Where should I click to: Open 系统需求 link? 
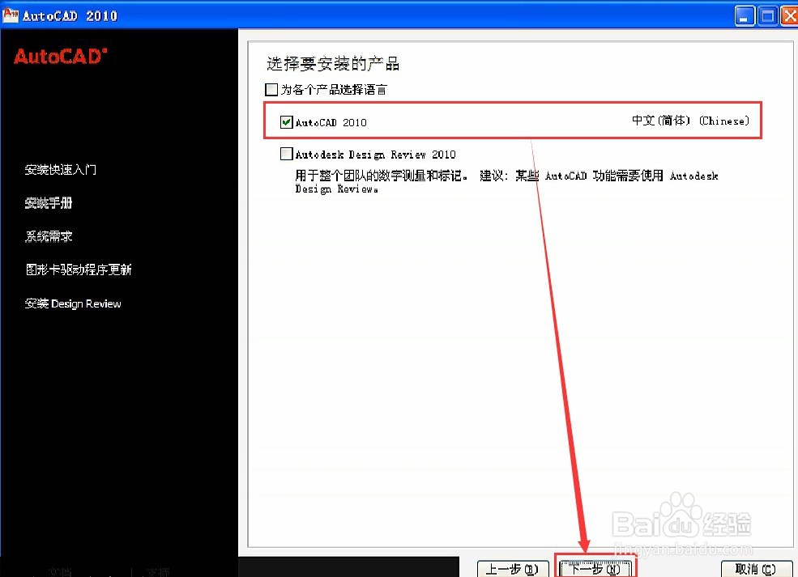point(49,236)
